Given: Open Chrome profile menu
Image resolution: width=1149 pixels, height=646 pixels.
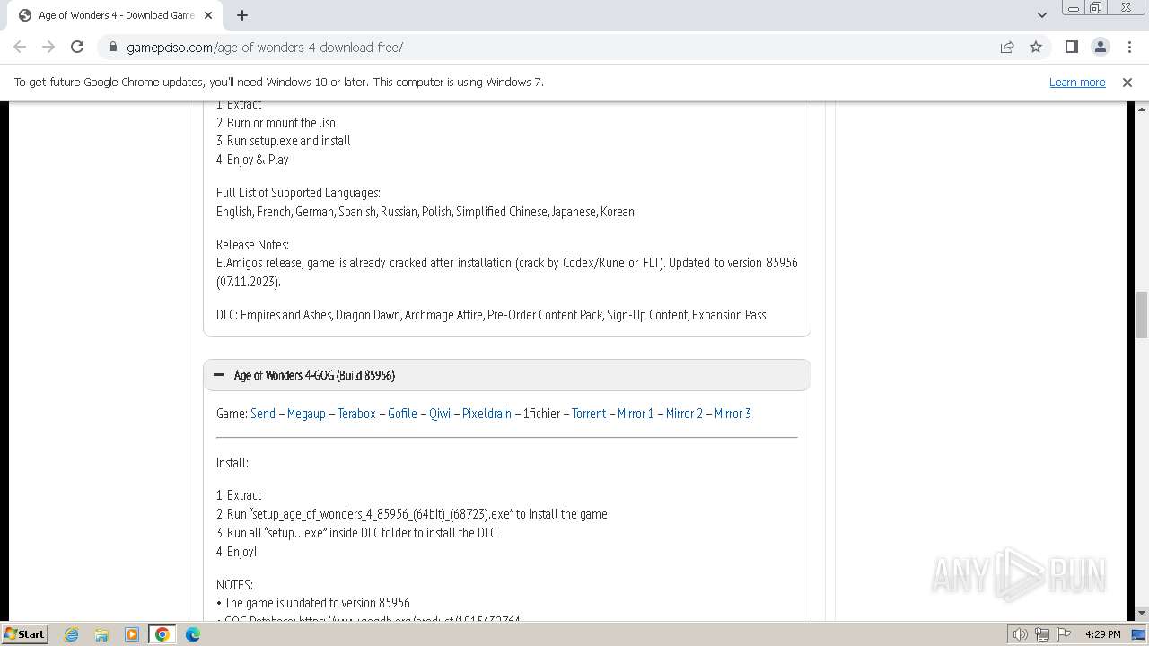Looking at the screenshot, I should coord(1100,47).
